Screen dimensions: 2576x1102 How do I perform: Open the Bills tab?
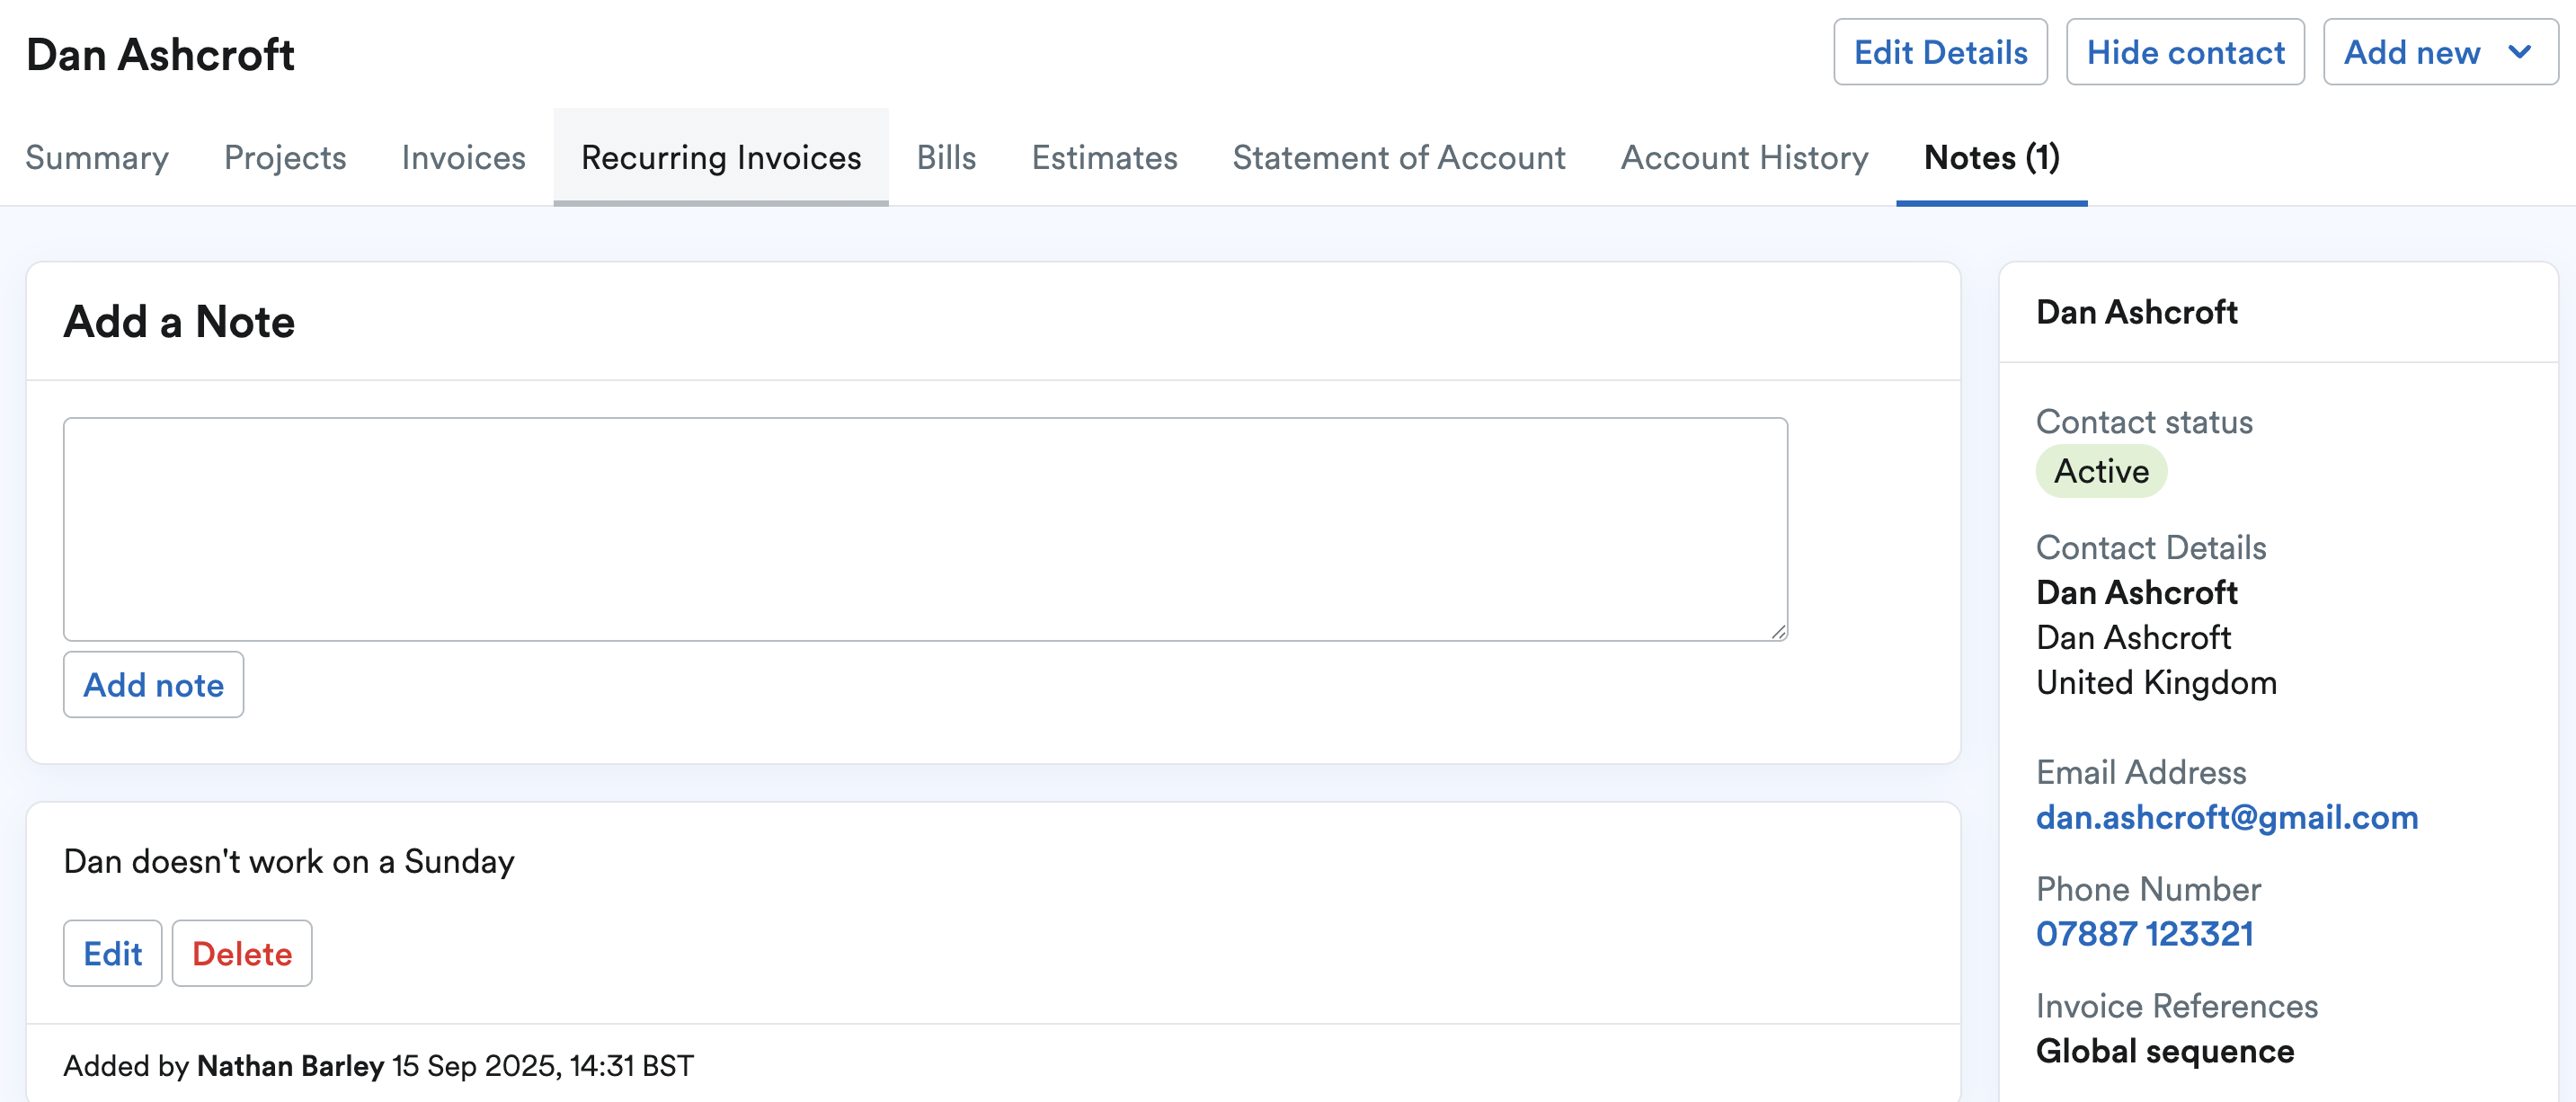point(946,157)
